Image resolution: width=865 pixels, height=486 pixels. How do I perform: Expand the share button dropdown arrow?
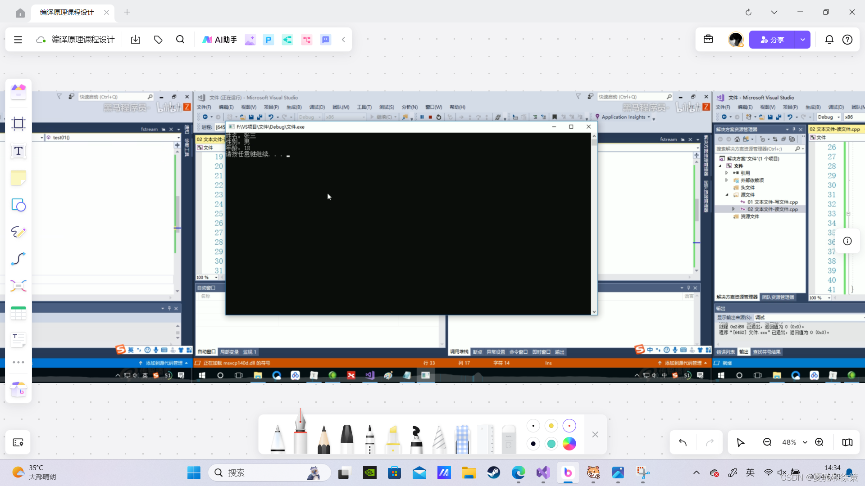point(802,40)
